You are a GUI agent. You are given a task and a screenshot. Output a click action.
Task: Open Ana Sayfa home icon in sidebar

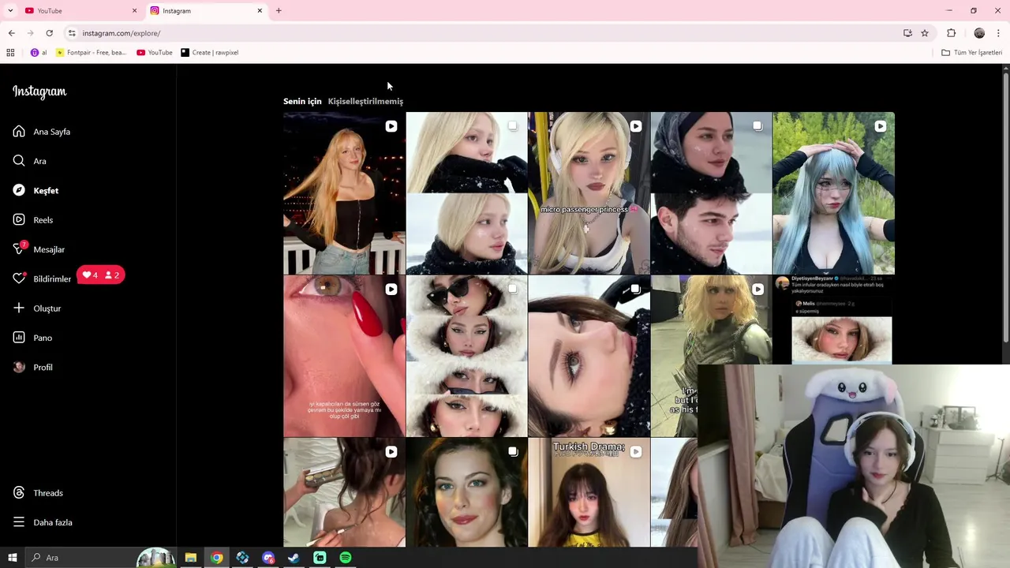click(x=19, y=131)
